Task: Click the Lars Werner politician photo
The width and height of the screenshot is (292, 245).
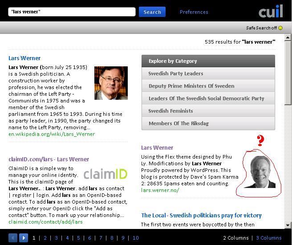Action: [x=111, y=83]
